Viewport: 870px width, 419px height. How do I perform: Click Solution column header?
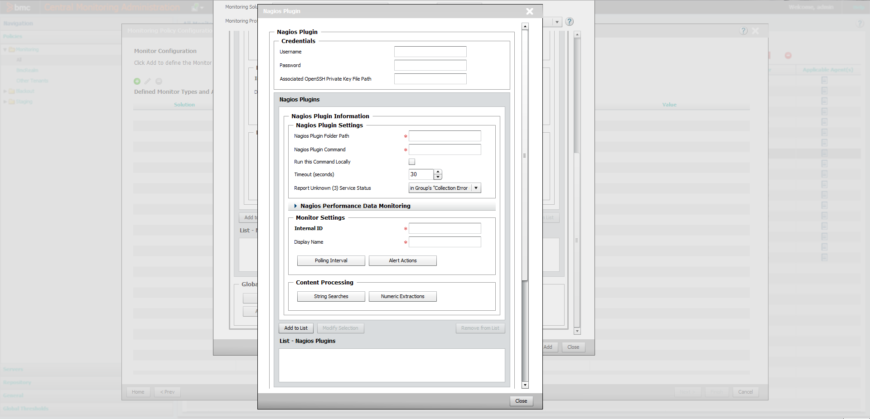[x=184, y=105]
